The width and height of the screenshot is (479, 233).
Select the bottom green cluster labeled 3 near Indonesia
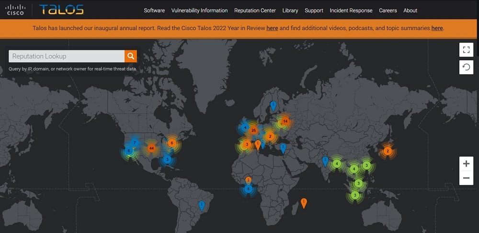(354, 195)
